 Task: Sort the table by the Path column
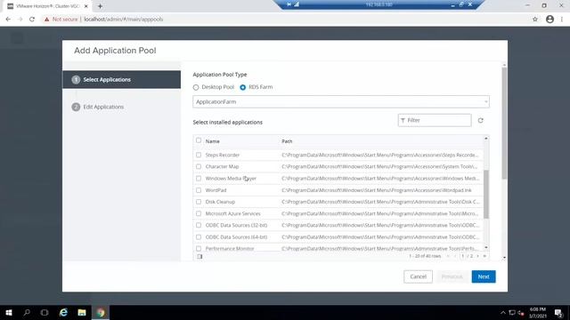click(287, 141)
